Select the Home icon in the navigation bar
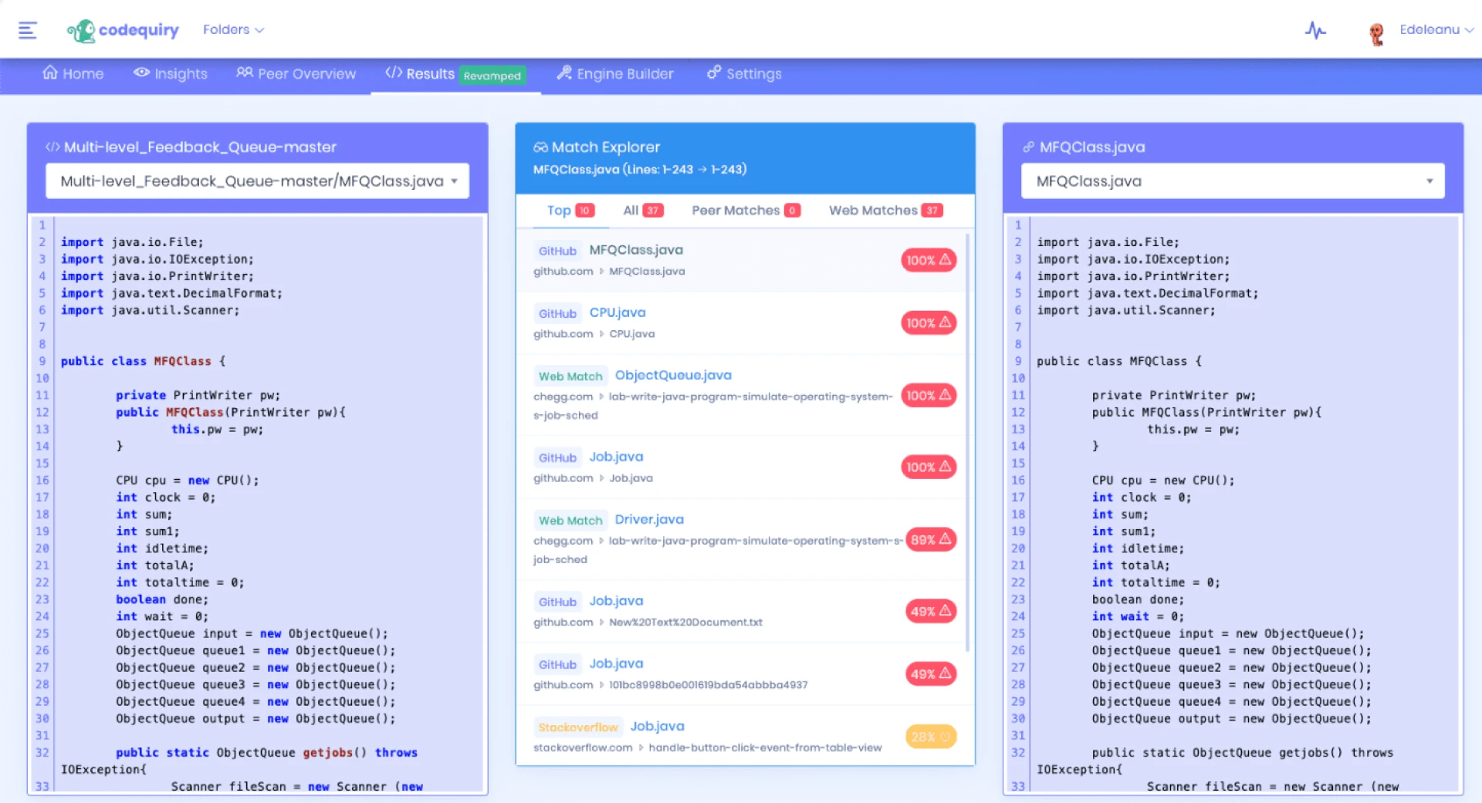1482x803 pixels. [50, 73]
